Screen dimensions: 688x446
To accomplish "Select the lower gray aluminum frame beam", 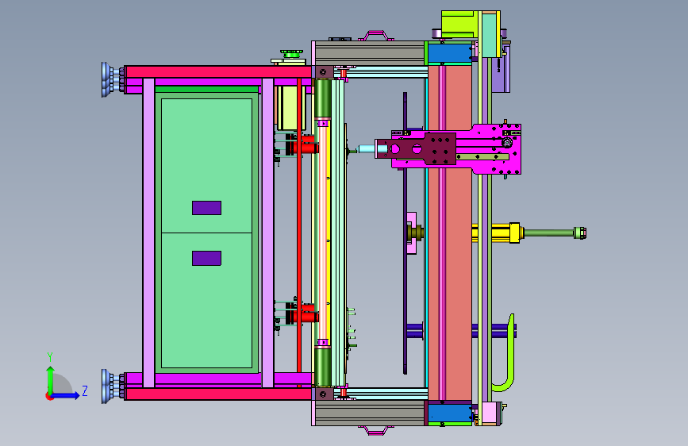I will point(370,413).
